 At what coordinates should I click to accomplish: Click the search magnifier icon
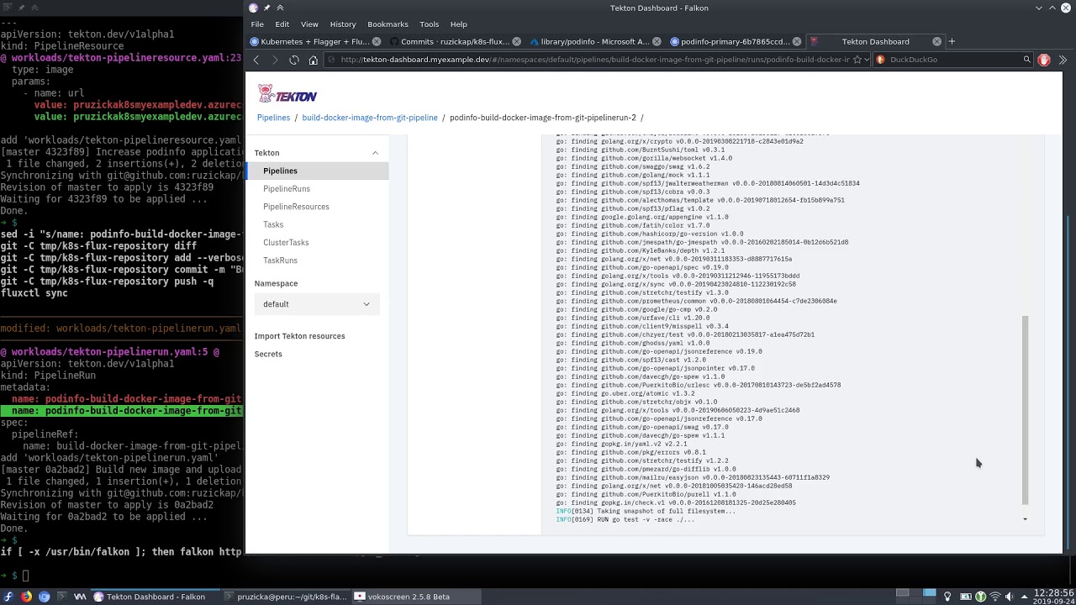[x=1026, y=60]
